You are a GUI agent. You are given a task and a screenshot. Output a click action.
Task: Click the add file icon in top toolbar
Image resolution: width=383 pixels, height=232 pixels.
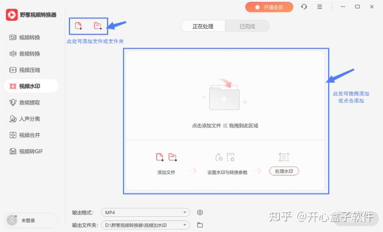pos(78,26)
